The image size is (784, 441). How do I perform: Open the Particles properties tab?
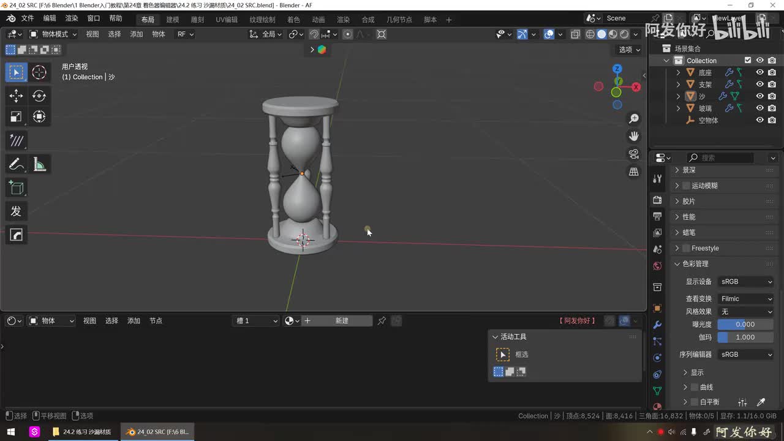click(x=657, y=341)
